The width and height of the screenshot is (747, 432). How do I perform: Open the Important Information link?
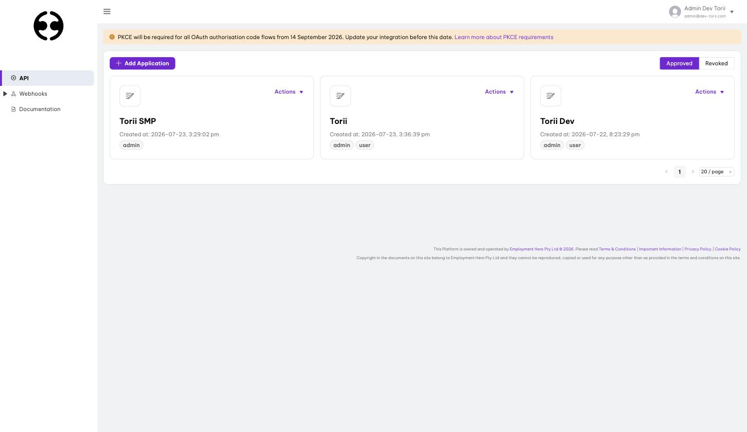[x=660, y=249]
